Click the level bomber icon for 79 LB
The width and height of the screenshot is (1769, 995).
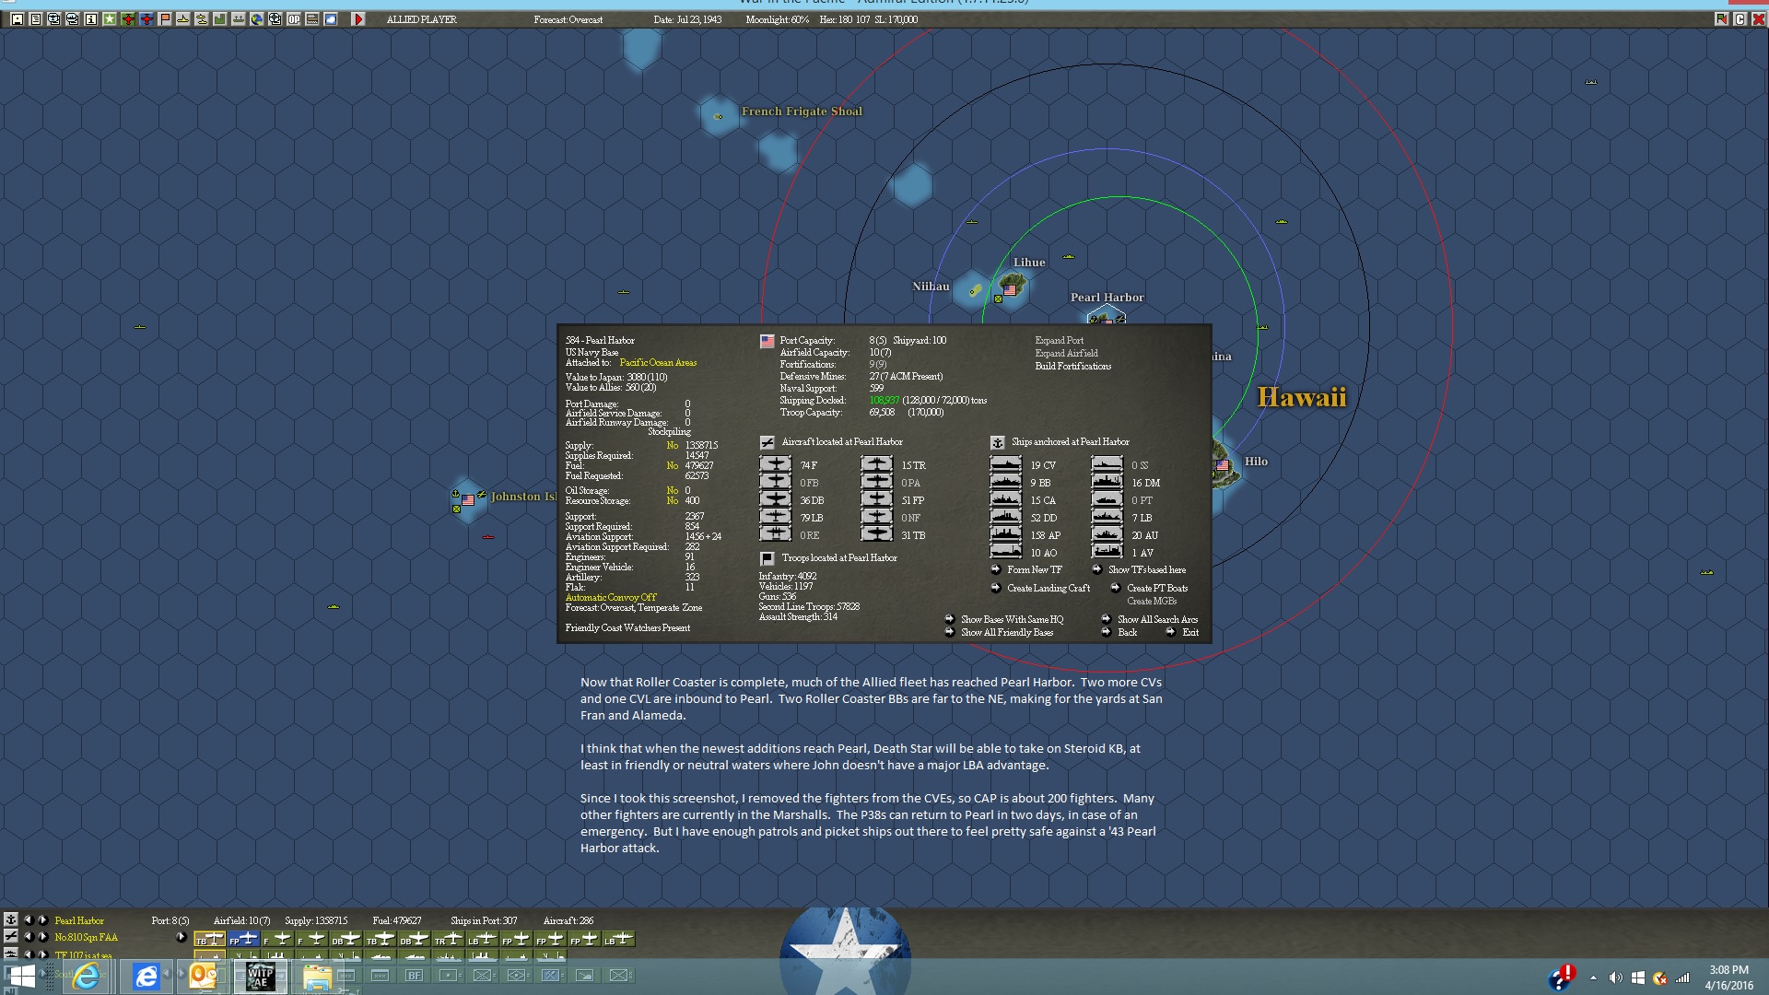pyautogui.click(x=775, y=517)
